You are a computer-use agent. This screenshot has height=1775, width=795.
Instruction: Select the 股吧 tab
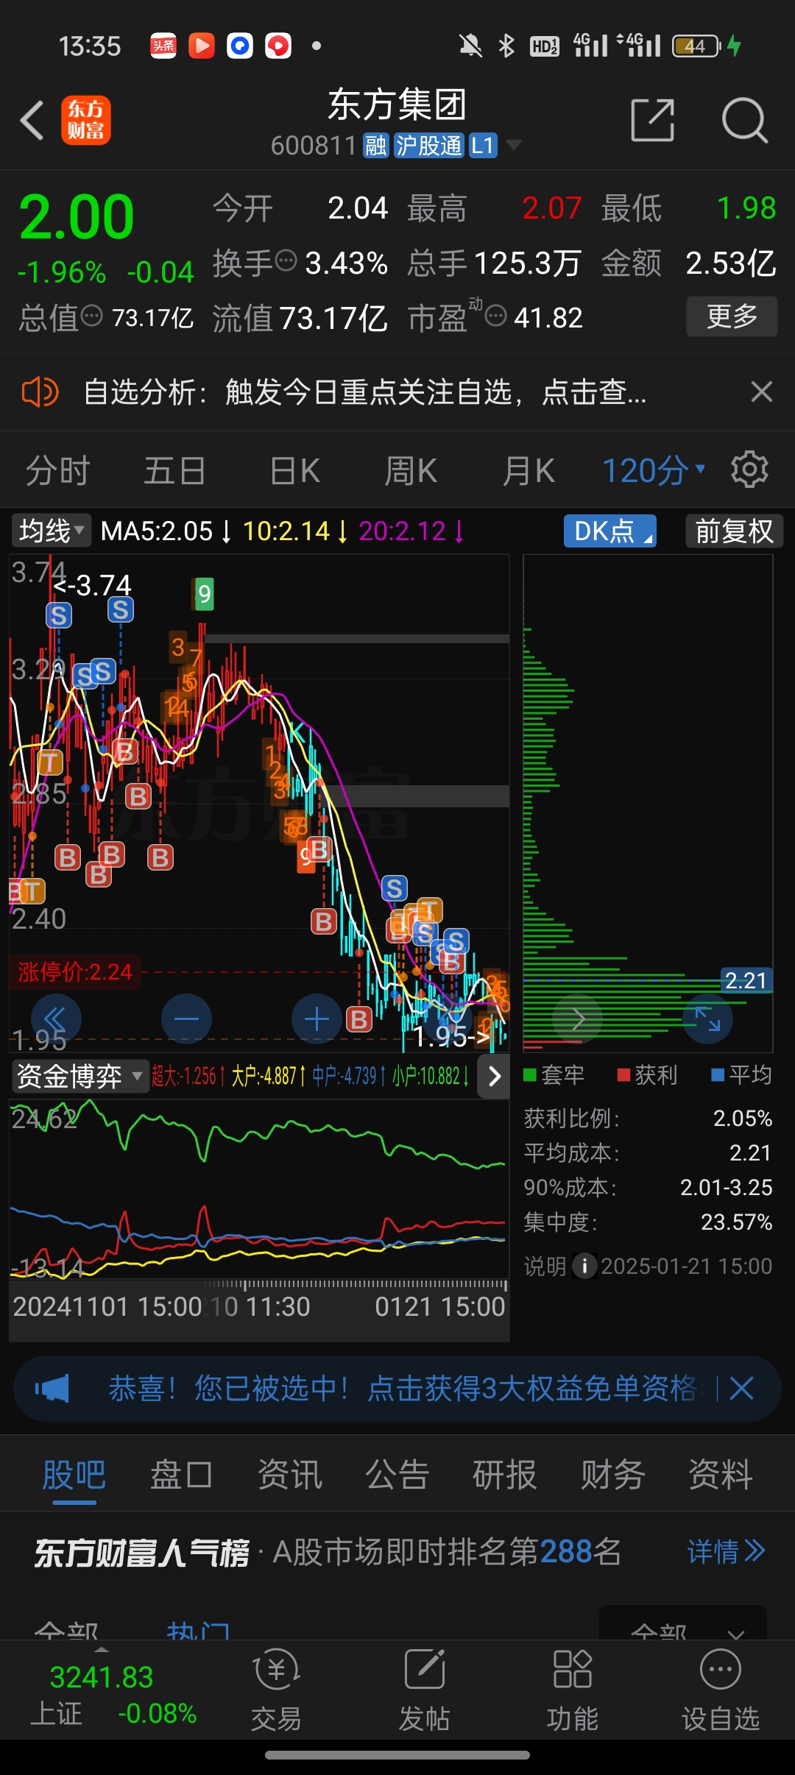[74, 1474]
